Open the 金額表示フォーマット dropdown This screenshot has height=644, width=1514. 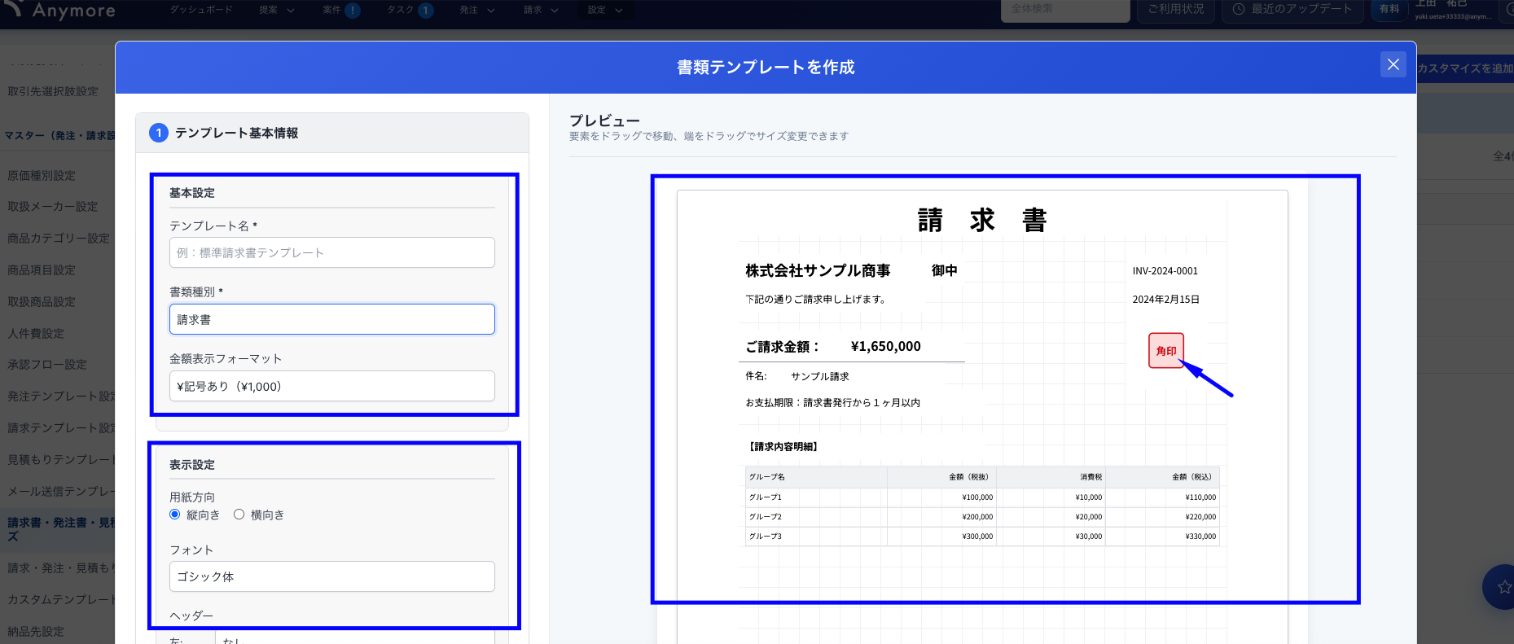click(x=331, y=386)
